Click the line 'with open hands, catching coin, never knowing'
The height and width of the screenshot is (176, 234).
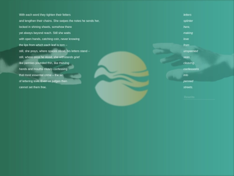point(49,39)
